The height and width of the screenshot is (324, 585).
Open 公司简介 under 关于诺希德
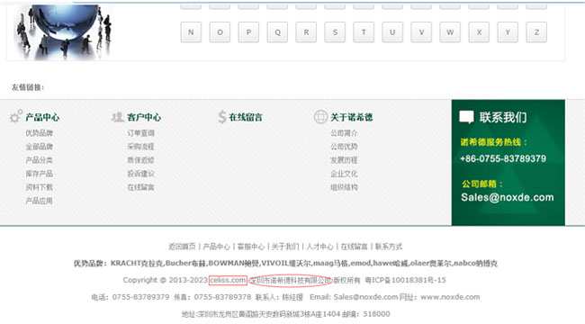coord(344,133)
